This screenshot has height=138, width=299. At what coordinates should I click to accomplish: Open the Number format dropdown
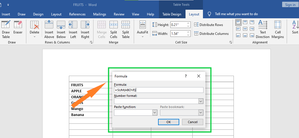(x=200, y=101)
